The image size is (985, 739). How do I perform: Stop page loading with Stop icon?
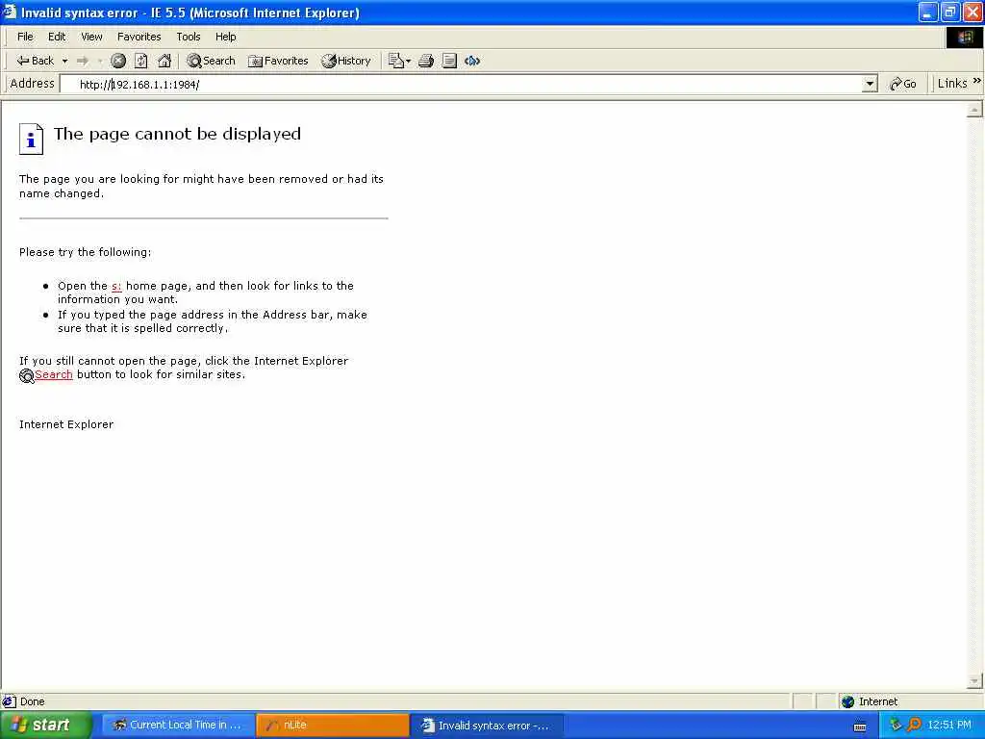118,61
